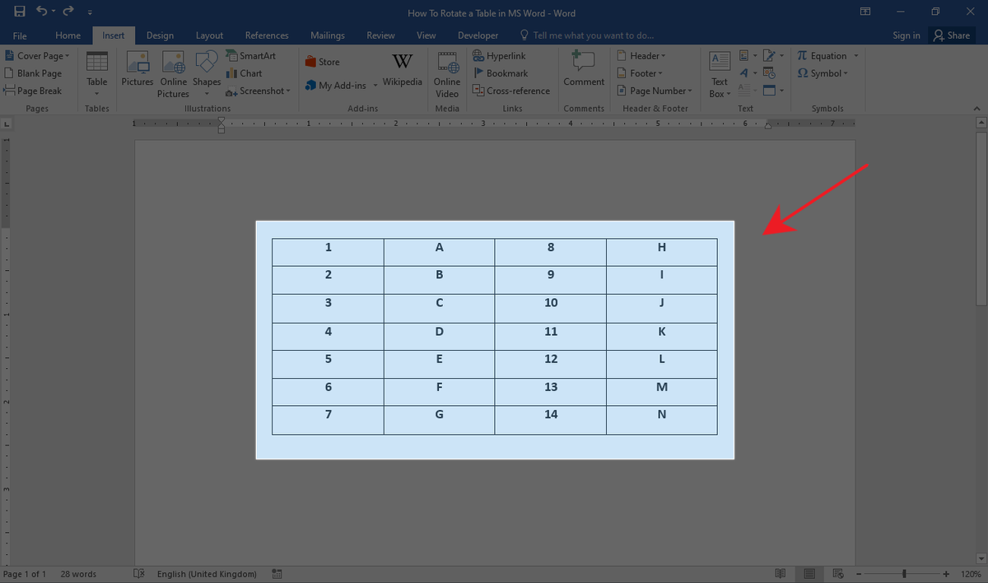Open the Developer tab

point(478,35)
